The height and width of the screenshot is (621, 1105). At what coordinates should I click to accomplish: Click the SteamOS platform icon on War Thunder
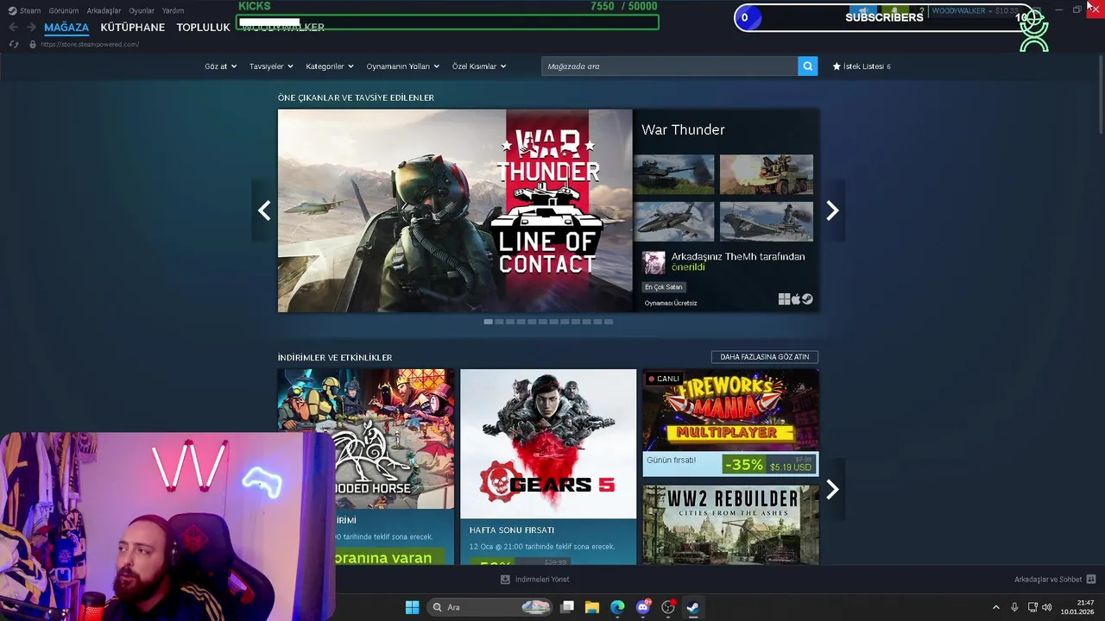pyautogui.click(x=807, y=299)
